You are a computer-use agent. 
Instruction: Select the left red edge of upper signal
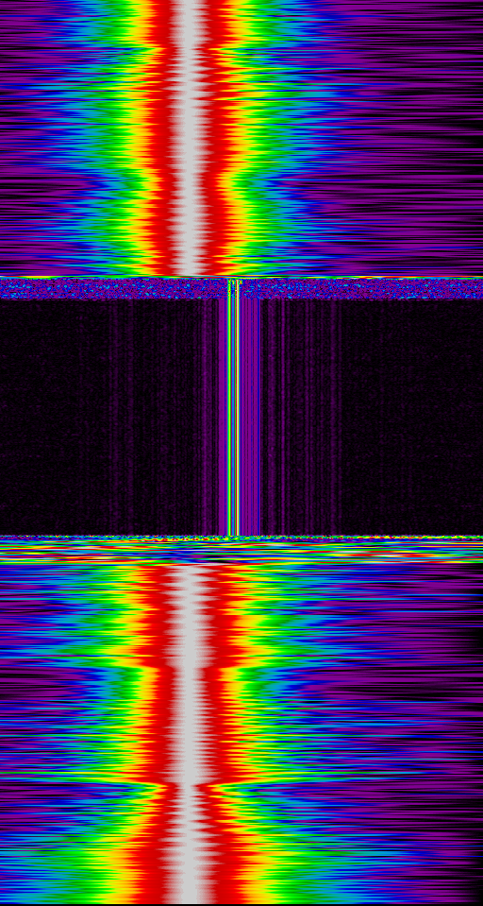point(161,139)
